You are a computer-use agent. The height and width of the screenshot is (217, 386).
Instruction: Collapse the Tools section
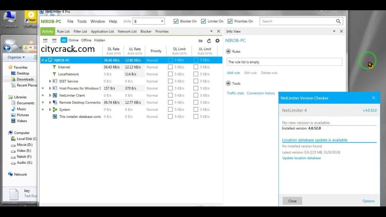(228, 83)
